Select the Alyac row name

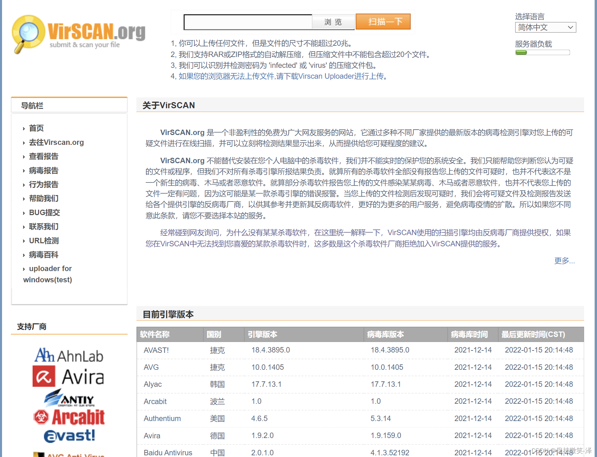pos(153,384)
